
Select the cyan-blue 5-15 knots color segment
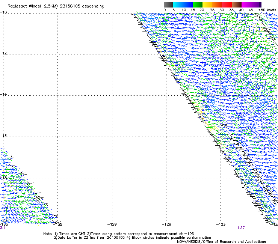pyautogui.click(x=183, y=5)
